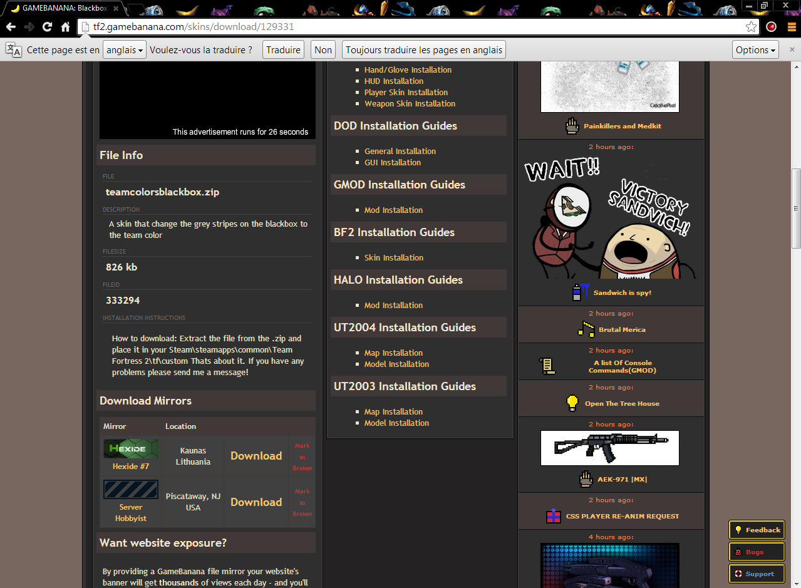
Task: Click the AEK-971 rifle thumbnail
Action: point(610,448)
